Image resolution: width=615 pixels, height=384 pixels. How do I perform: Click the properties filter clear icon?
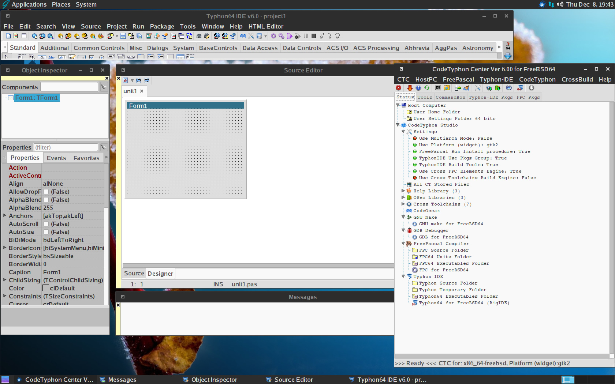104,147
